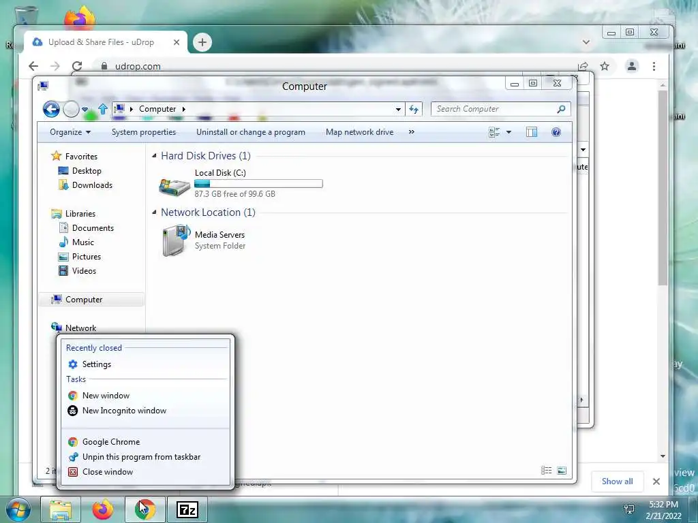This screenshot has width=698, height=523.
Task: Click the Back arrow in Computer window
Action: point(51,109)
